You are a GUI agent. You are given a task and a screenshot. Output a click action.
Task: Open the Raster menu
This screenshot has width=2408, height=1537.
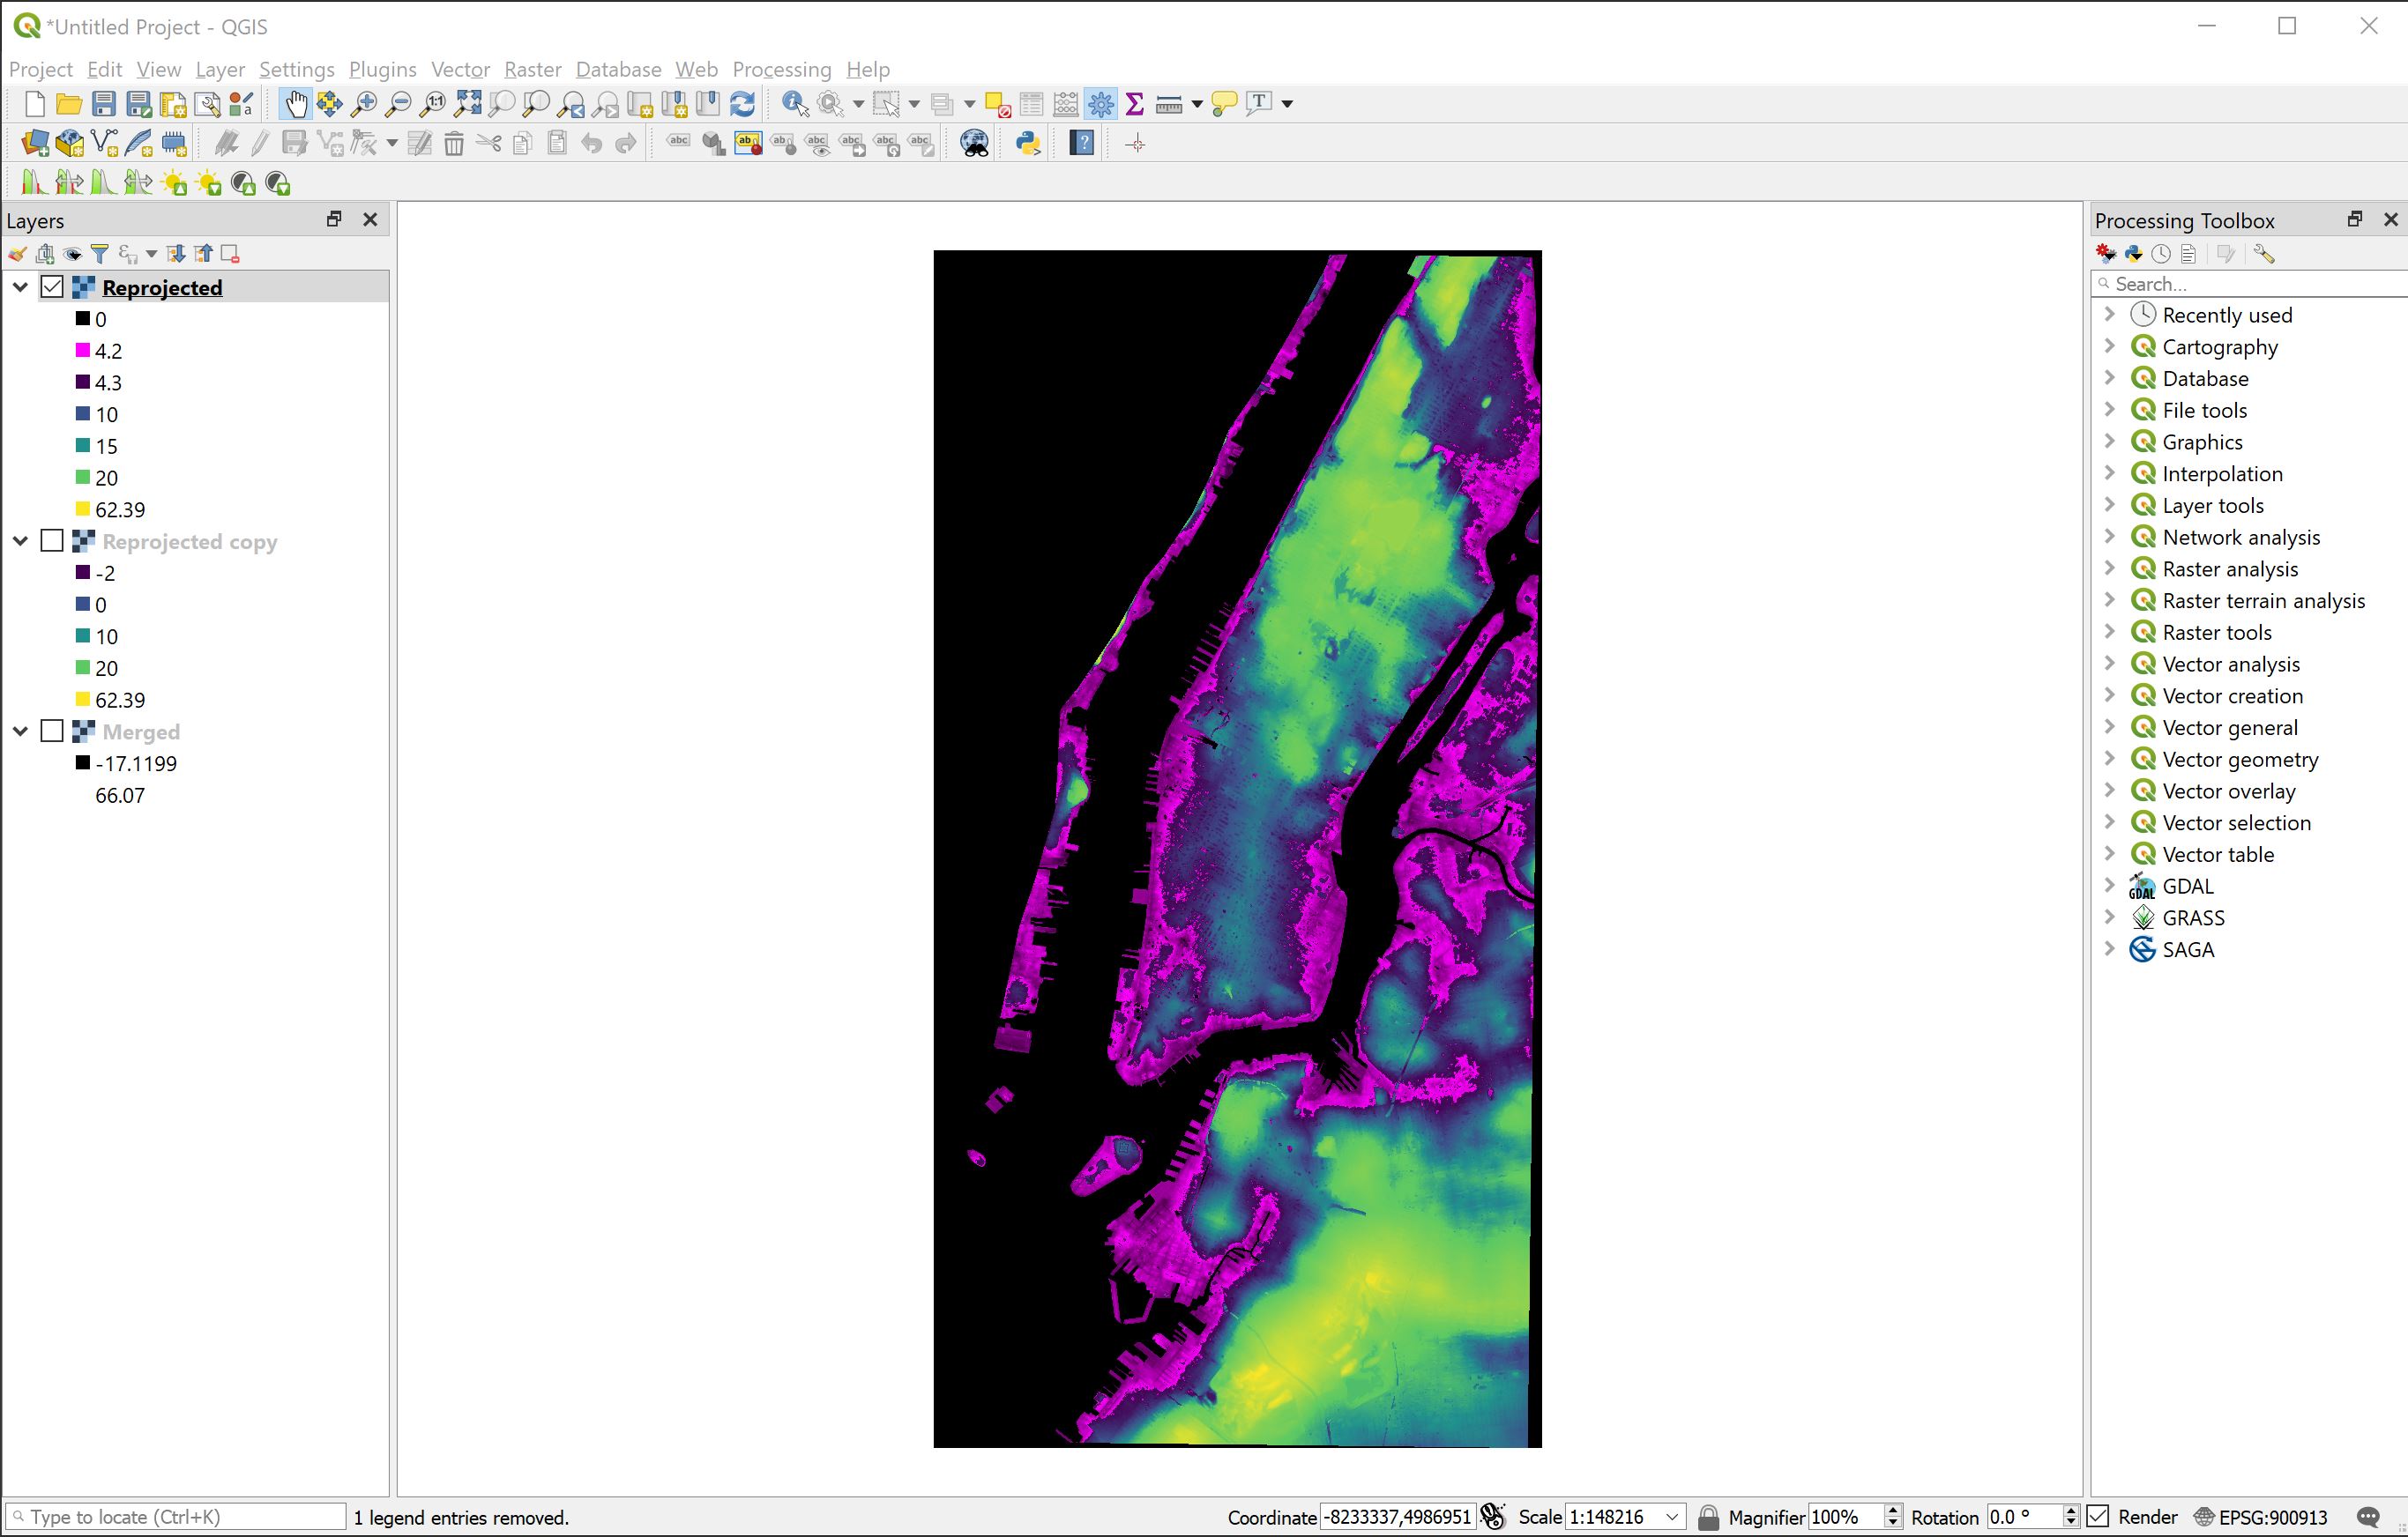(x=532, y=69)
